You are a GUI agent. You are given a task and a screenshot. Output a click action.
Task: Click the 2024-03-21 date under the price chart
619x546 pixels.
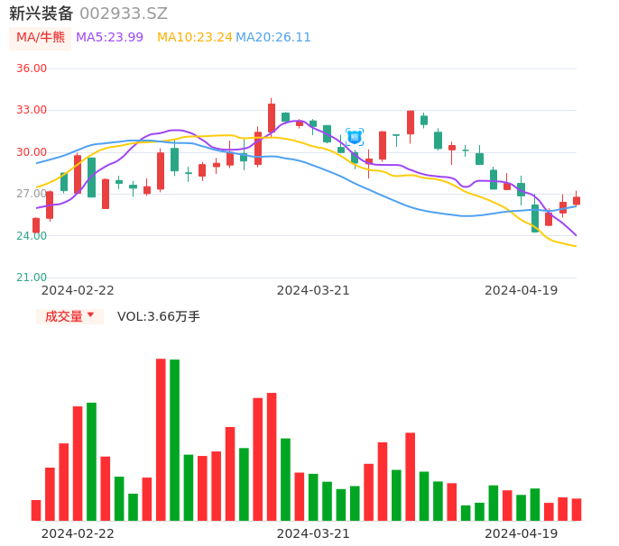(x=313, y=290)
